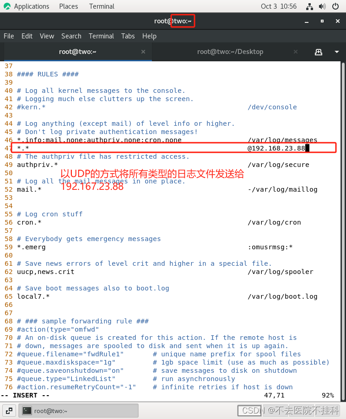The image size is (346, 419).
Task: Click the '/var/log/boot.log' path
Action: (x=283, y=296)
